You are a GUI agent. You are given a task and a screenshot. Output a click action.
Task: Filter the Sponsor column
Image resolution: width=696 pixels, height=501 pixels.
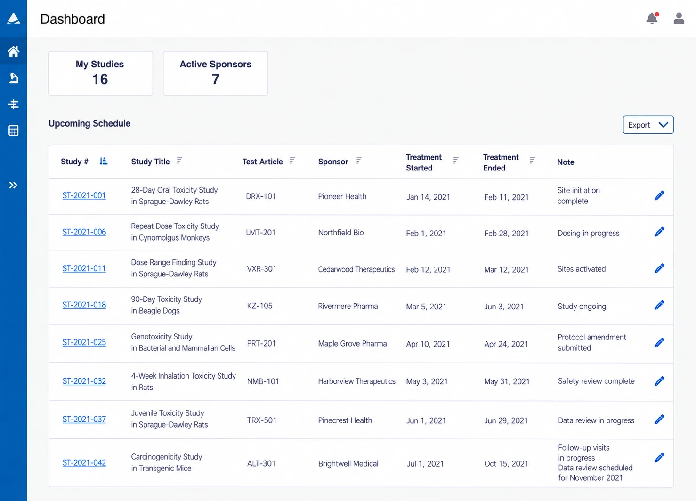[359, 161]
